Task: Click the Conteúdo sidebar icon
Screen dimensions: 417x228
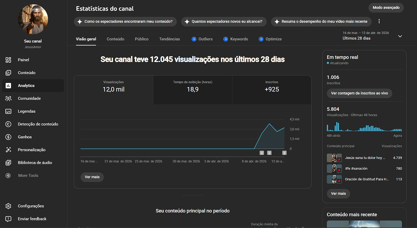Action: 8,73
